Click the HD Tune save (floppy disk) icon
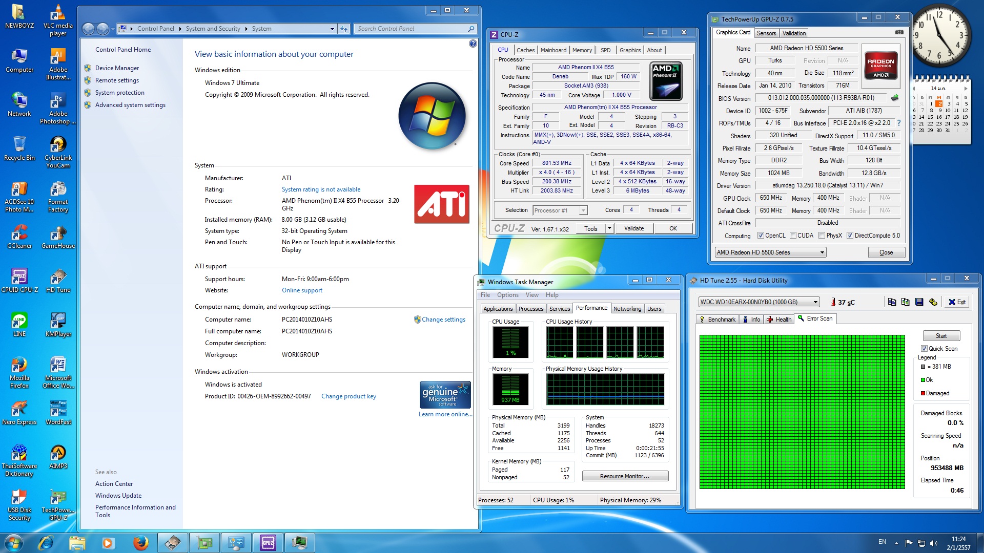 coord(919,302)
